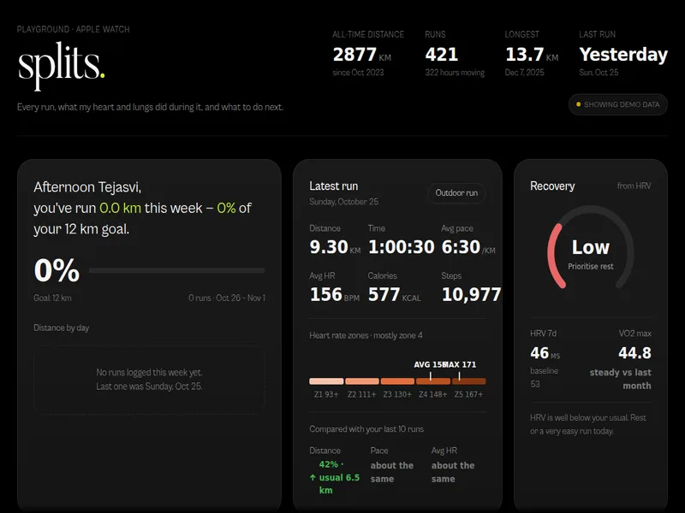The width and height of the screenshot is (685, 513).
Task: Click 'Compared with your last 10 runs' heading
Action: 366,429
